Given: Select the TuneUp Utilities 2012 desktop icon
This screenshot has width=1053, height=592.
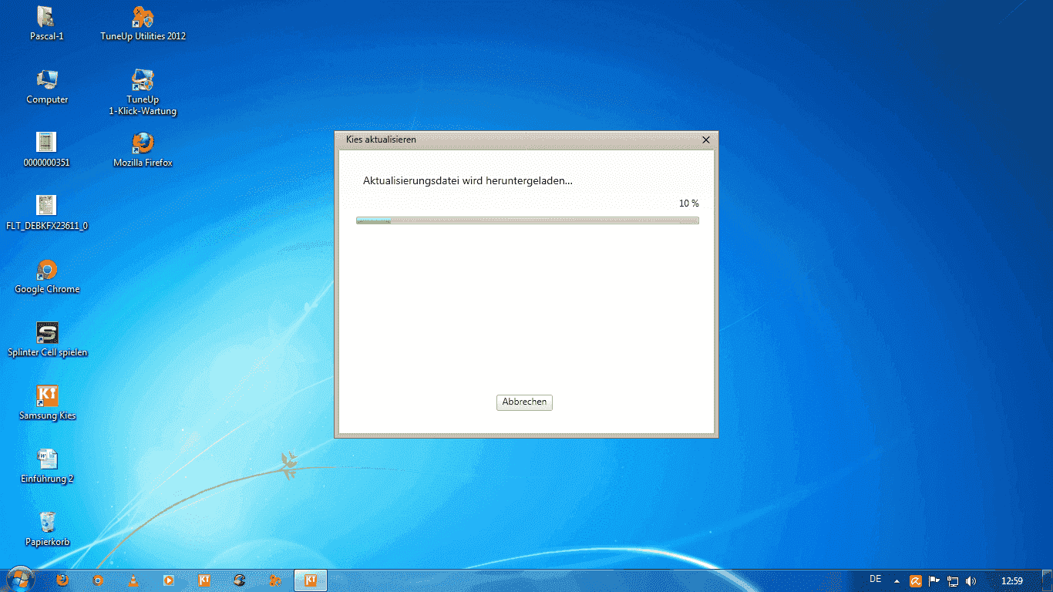Looking at the screenshot, I should [x=143, y=23].
